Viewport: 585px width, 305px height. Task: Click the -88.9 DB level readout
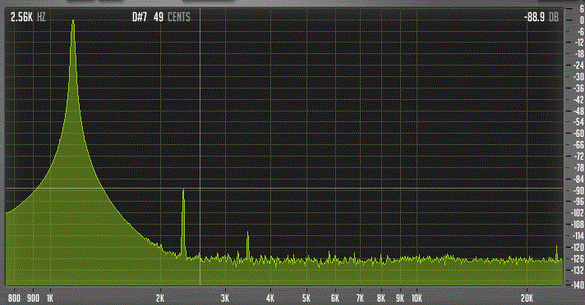pyautogui.click(x=541, y=17)
